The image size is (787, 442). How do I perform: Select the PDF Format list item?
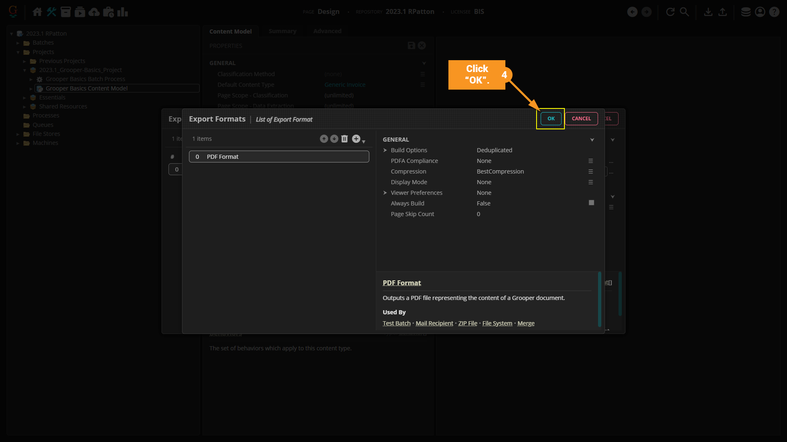[x=279, y=157]
